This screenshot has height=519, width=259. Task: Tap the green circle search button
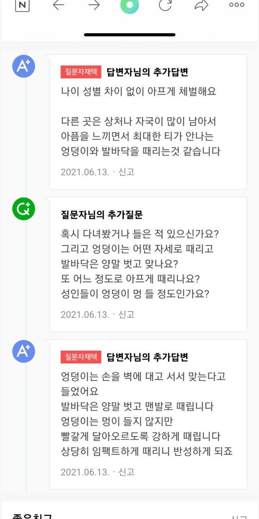129,5
